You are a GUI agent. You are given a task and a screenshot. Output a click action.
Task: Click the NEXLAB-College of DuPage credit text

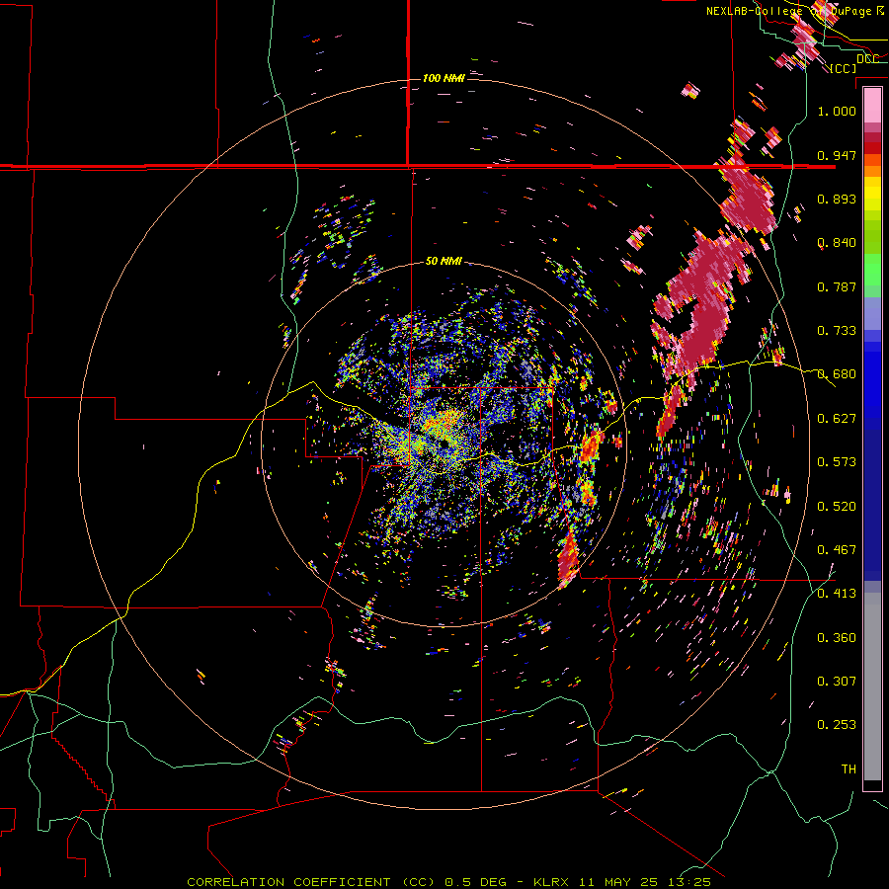coord(795,11)
